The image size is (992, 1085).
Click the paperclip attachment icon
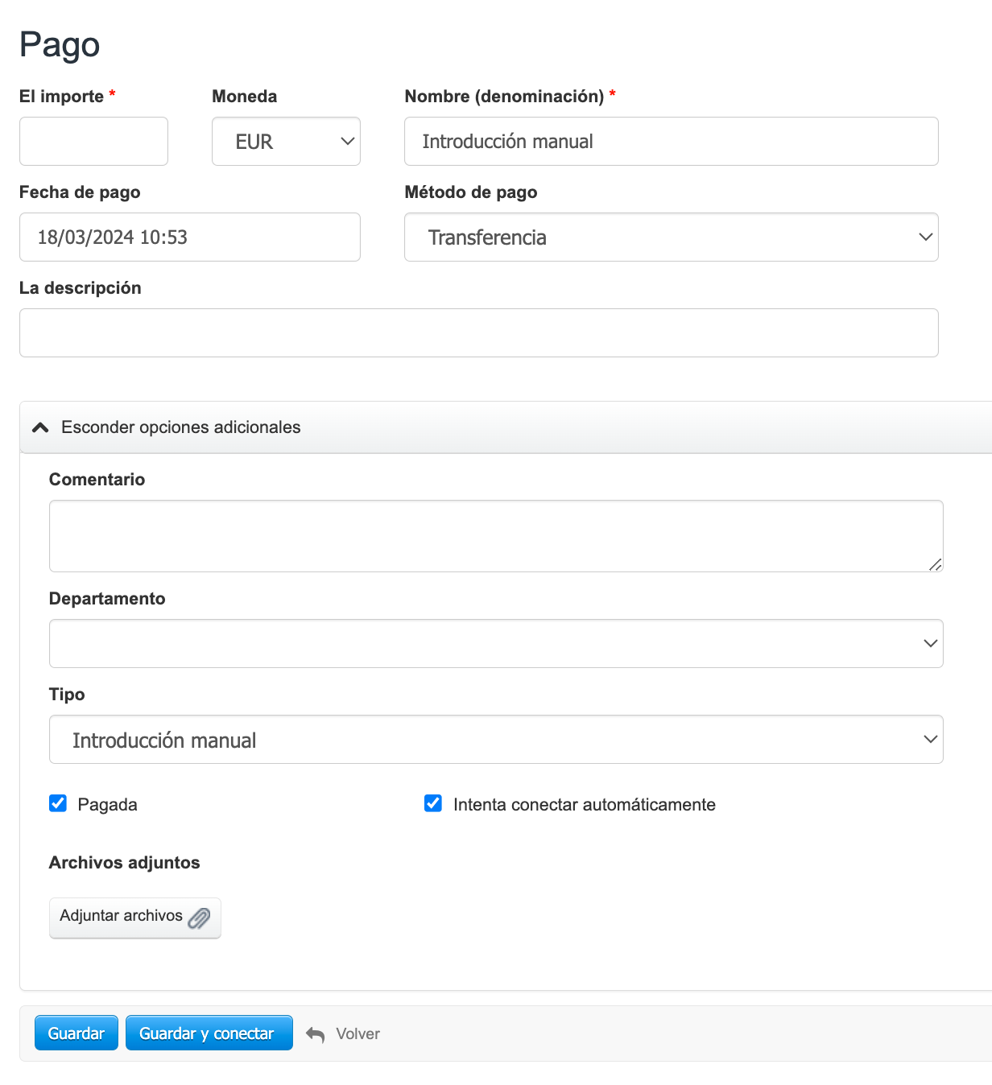(x=199, y=918)
